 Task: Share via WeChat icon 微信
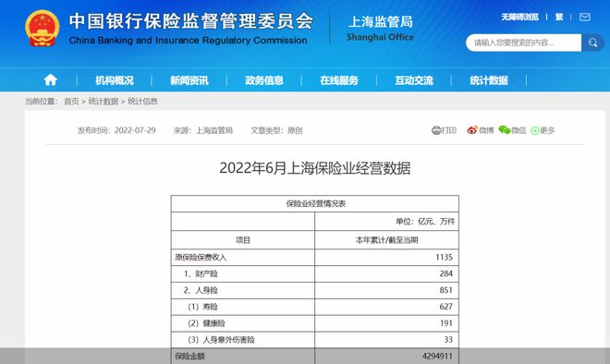(512, 130)
